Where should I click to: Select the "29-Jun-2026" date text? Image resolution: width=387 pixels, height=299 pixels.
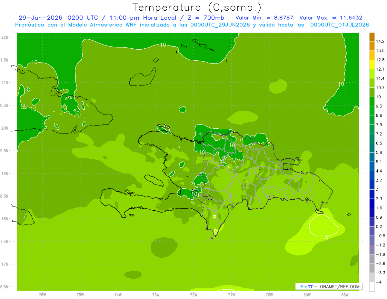[40, 18]
